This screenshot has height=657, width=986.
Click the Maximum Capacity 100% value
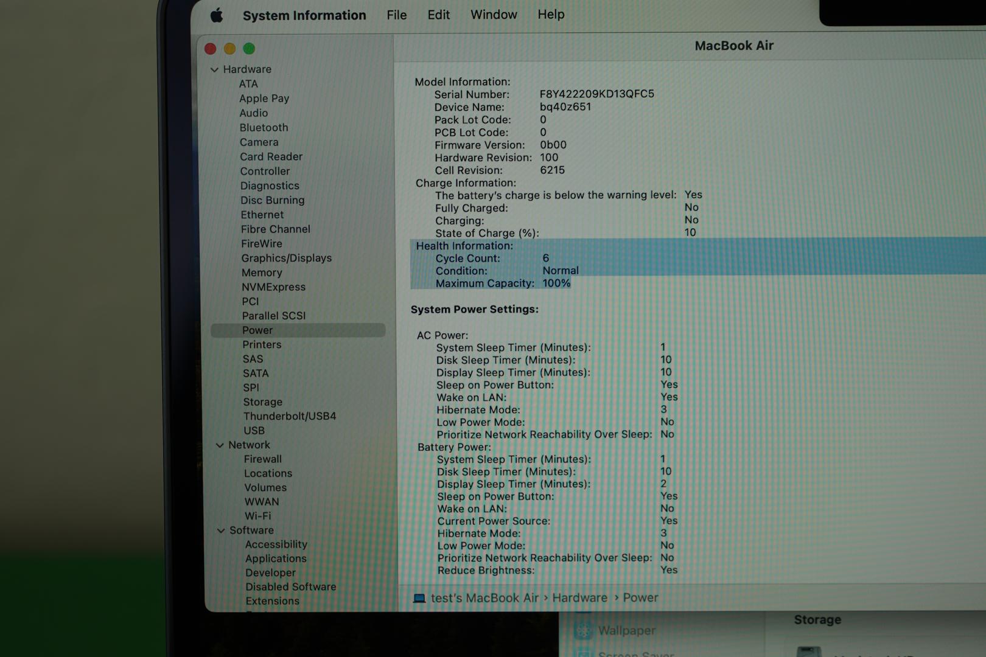[x=556, y=283]
